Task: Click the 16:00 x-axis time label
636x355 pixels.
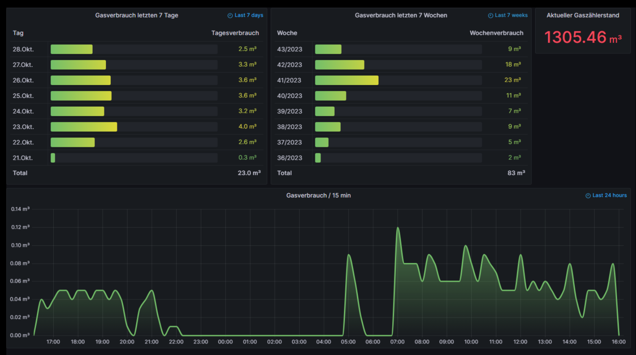Action: tap(619, 342)
